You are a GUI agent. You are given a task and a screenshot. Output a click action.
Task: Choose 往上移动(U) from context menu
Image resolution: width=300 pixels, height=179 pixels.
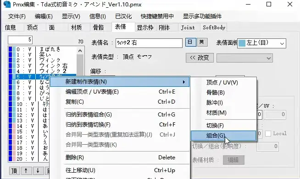(x=120, y=170)
